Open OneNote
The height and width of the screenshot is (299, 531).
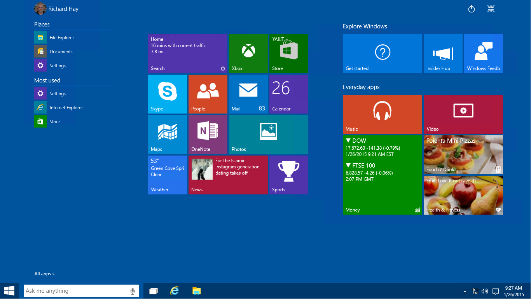click(x=208, y=134)
